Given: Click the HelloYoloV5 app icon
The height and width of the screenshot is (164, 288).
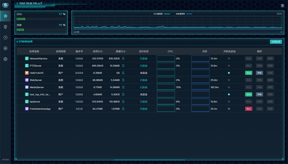Looking at the screenshot, I should [27, 73].
